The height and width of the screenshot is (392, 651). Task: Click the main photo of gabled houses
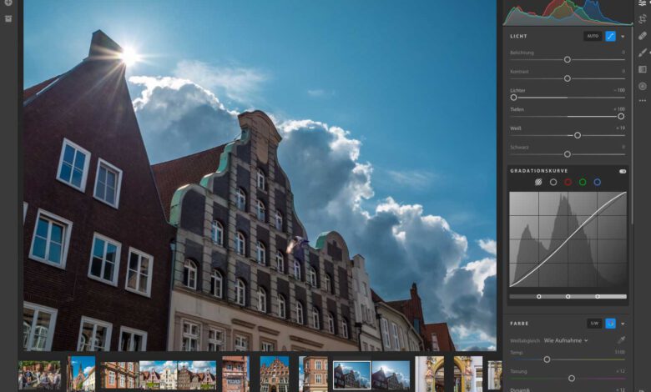pyautogui.click(x=260, y=175)
